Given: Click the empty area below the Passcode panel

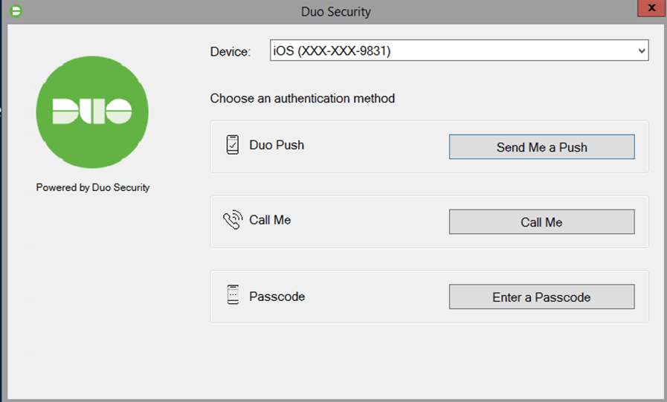Looking at the screenshot, I should click(429, 360).
